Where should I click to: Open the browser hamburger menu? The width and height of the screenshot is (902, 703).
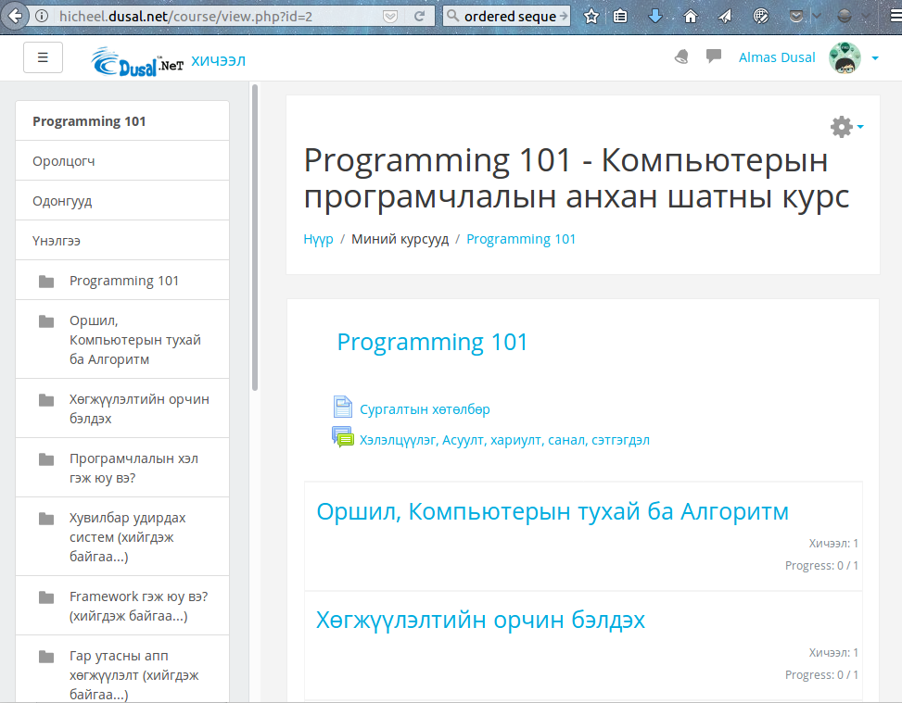pos(895,16)
